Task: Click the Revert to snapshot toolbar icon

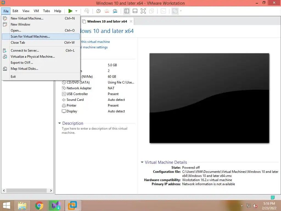Action: pyautogui.click(x=107, y=11)
